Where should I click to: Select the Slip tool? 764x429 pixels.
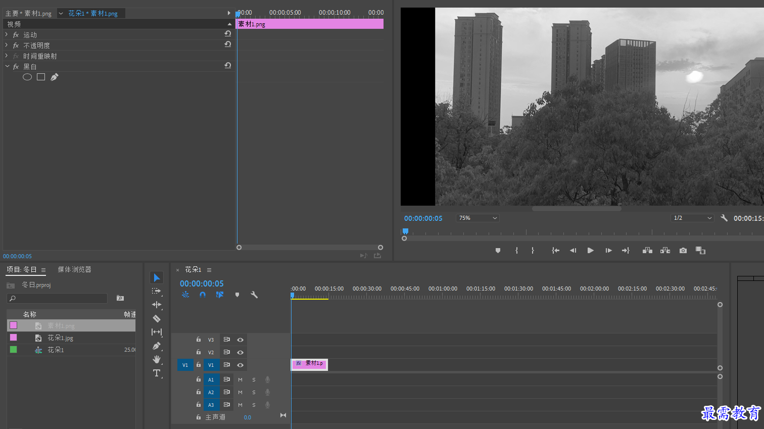pyautogui.click(x=157, y=332)
